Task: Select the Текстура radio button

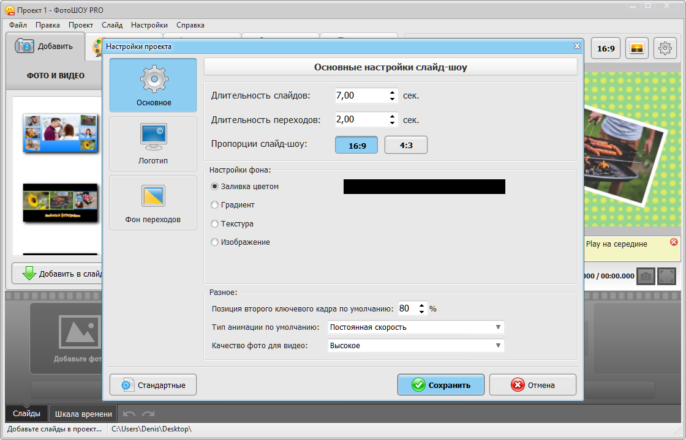Action: (214, 224)
